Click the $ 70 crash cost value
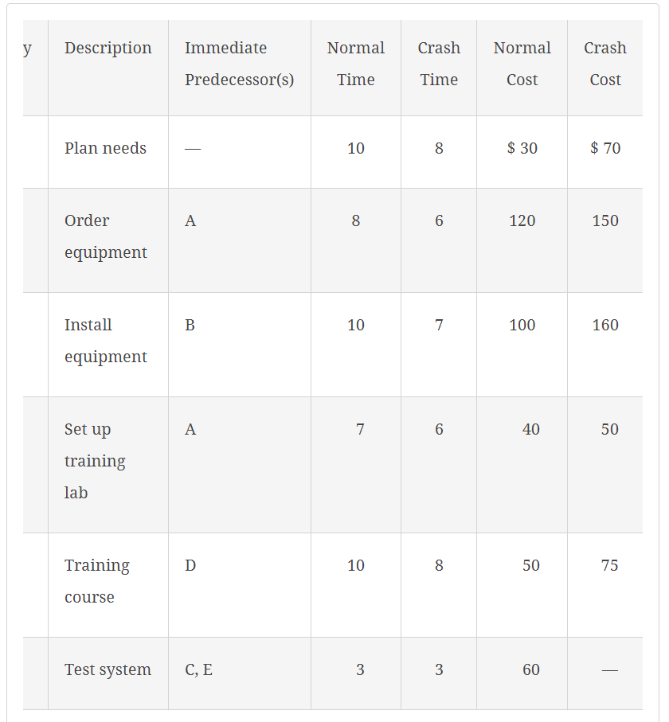Viewport: 669px width, 722px height. [x=605, y=148]
